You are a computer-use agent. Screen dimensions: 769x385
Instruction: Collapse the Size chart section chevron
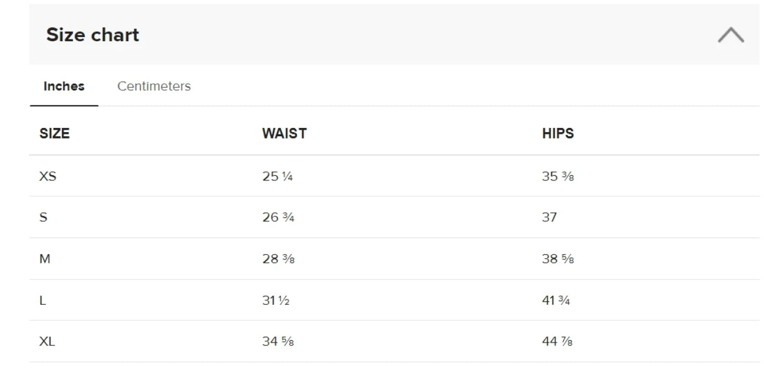point(731,35)
